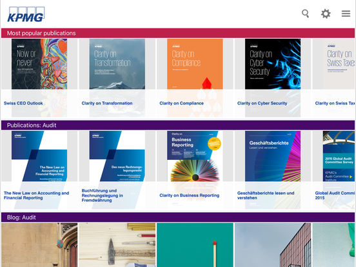Viewport: 356px width, 267px height.
Task: Open the hammer tools blog image
Action: [117, 245]
